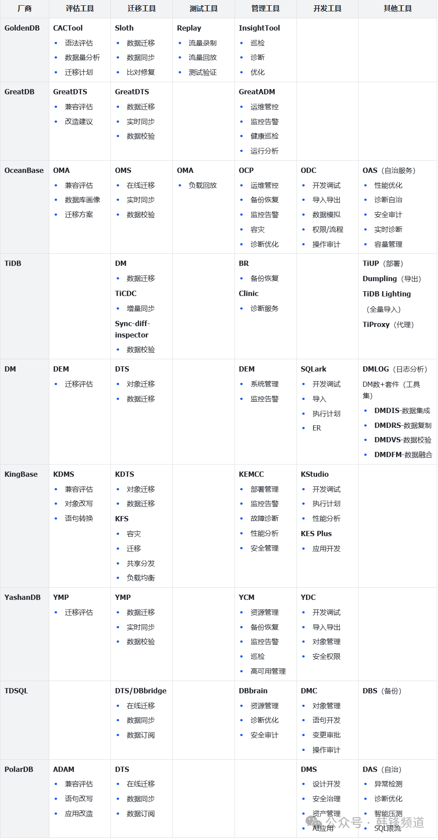Click the KStudio tool name
Viewport: 438px width, 840px height.
[314, 474]
